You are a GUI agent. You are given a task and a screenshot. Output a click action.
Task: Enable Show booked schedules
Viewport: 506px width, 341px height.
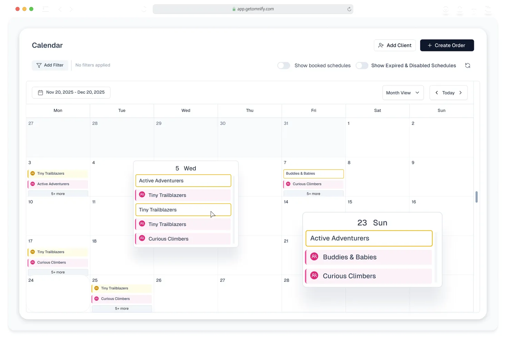click(283, 65)
